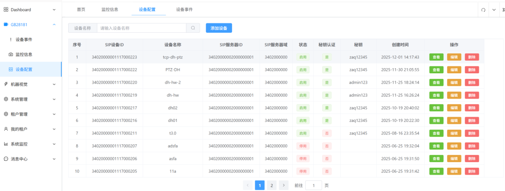Click the 消息中心 chat bubble icon
Viewport: 505px width, 191px height.
[6, 159]
